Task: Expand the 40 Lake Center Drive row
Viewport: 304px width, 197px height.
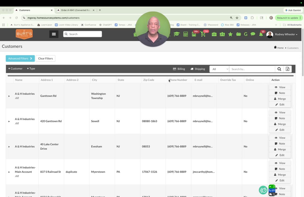Action: point(9,147)
